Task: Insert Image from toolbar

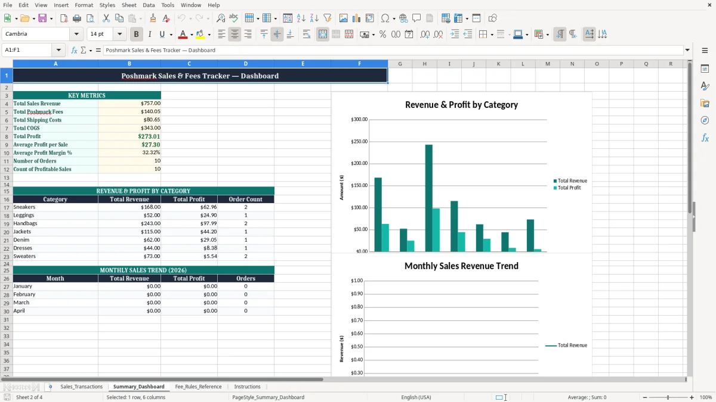Action: pos(344,18)
